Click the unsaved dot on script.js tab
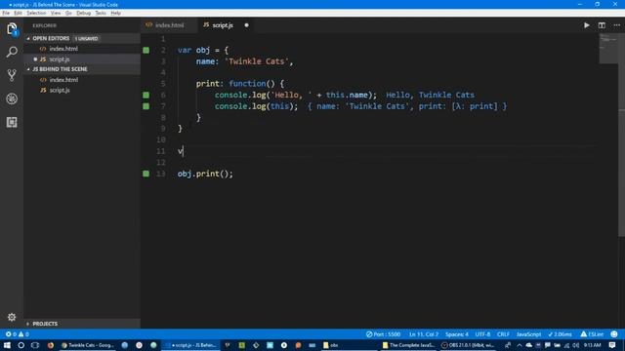 pyautogui.click(x=246, y=25)
